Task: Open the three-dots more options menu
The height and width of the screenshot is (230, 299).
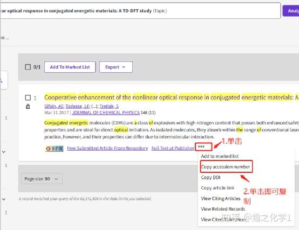Action: tap(201, 147)
